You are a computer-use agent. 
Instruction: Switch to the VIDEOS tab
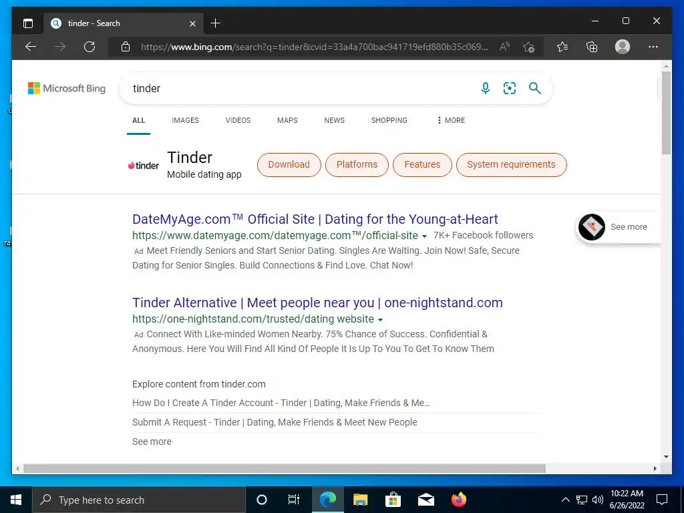pos(238,120)
